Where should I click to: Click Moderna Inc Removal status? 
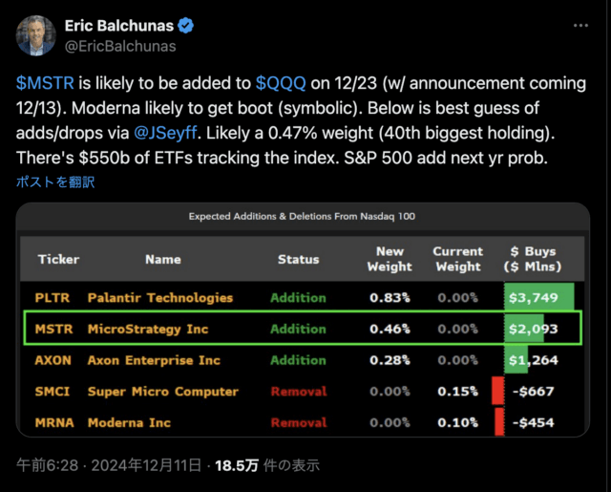point(298,422)
